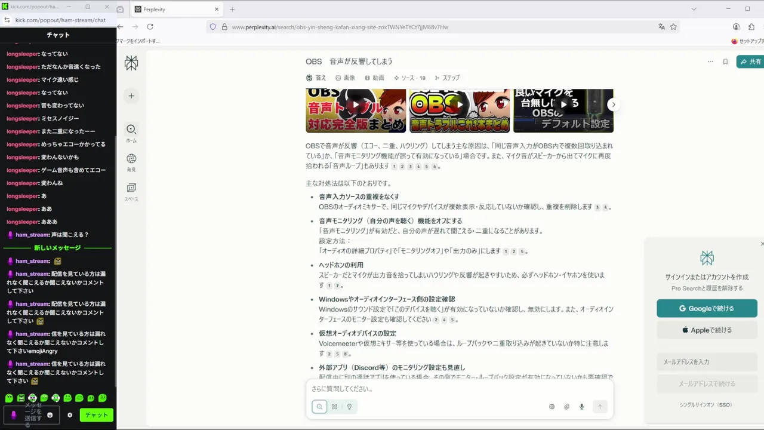Screen dimensions: 764x430
Task: Reload the Perplexity page
Action: 150,27
